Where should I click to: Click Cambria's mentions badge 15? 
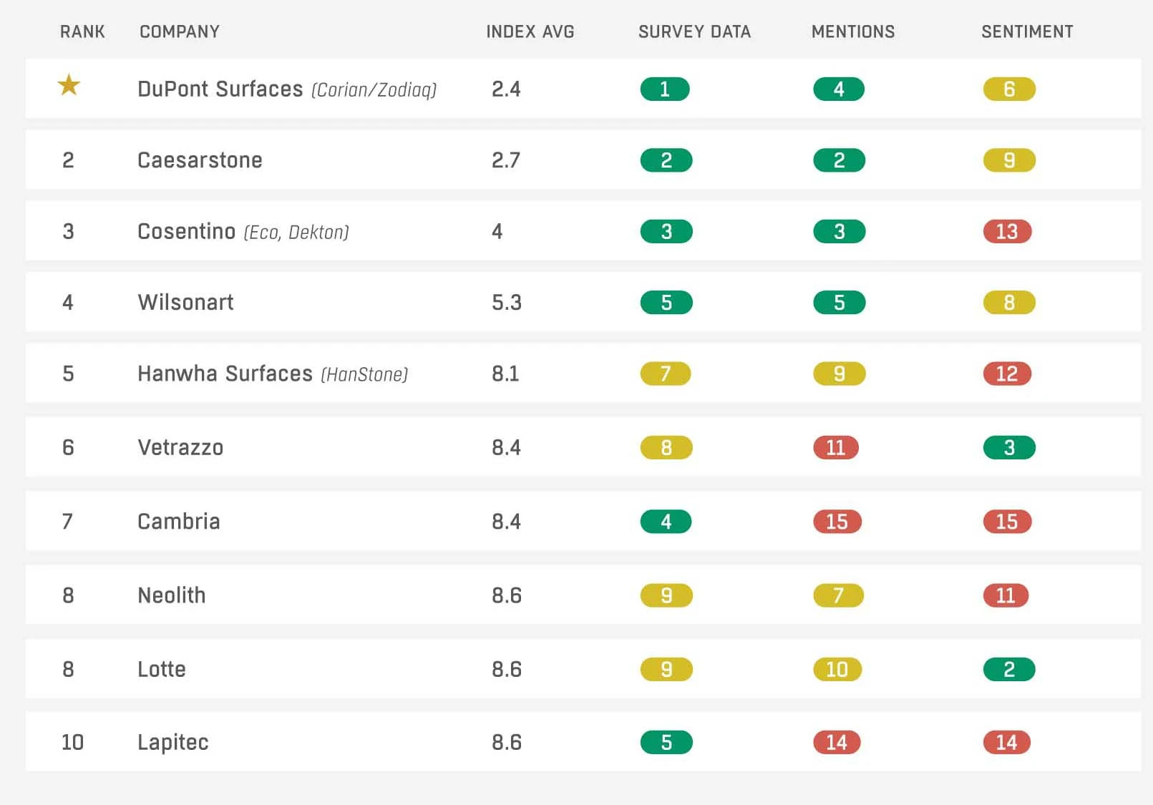click(x=837, y=521)
